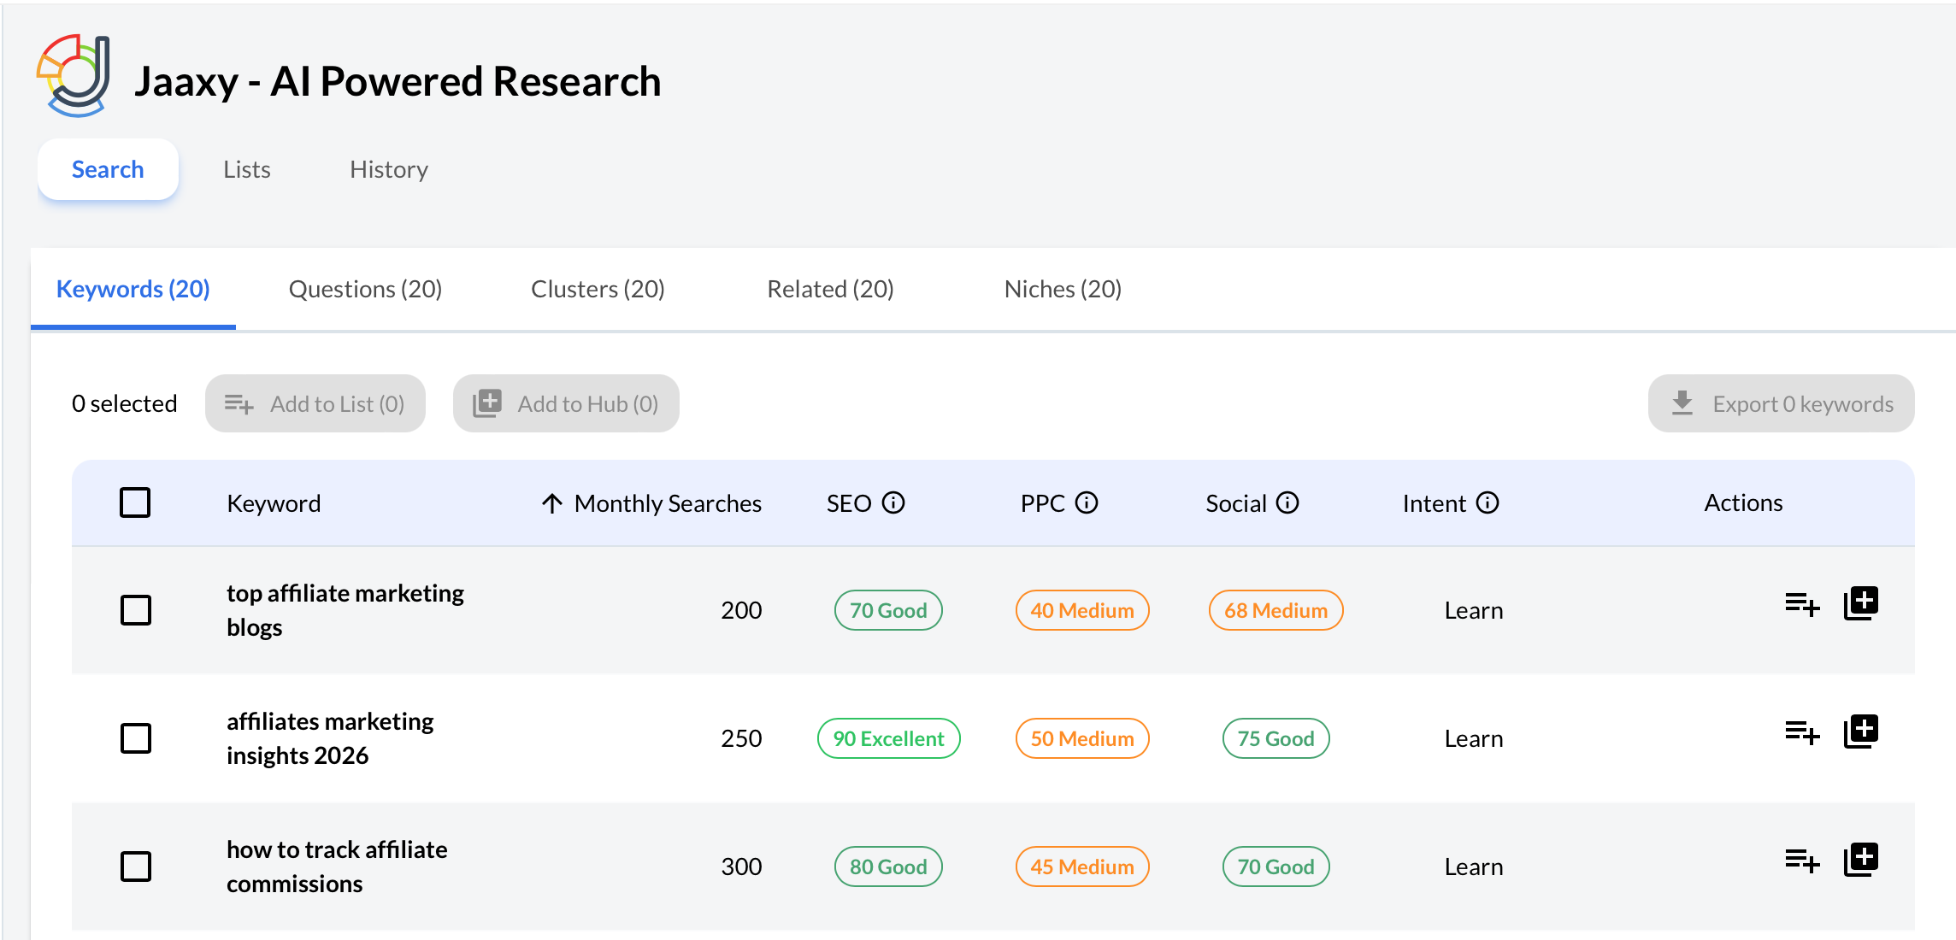Toggle select-all checkbox in table header
1956x940 pixels.
click(135, 502)
